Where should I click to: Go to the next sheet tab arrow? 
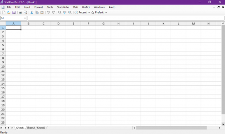point(8,128)
